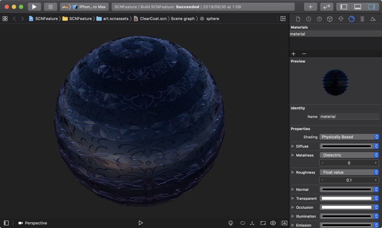Select art.scnassets in jump bar

[x=112, y=19]
